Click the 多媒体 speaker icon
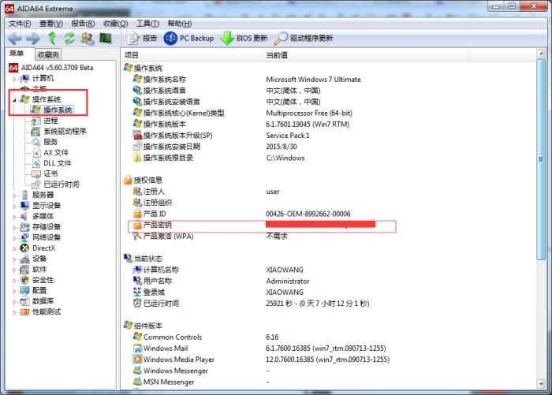The height and width of the screenshot is (395, 552). pos(24,216)
